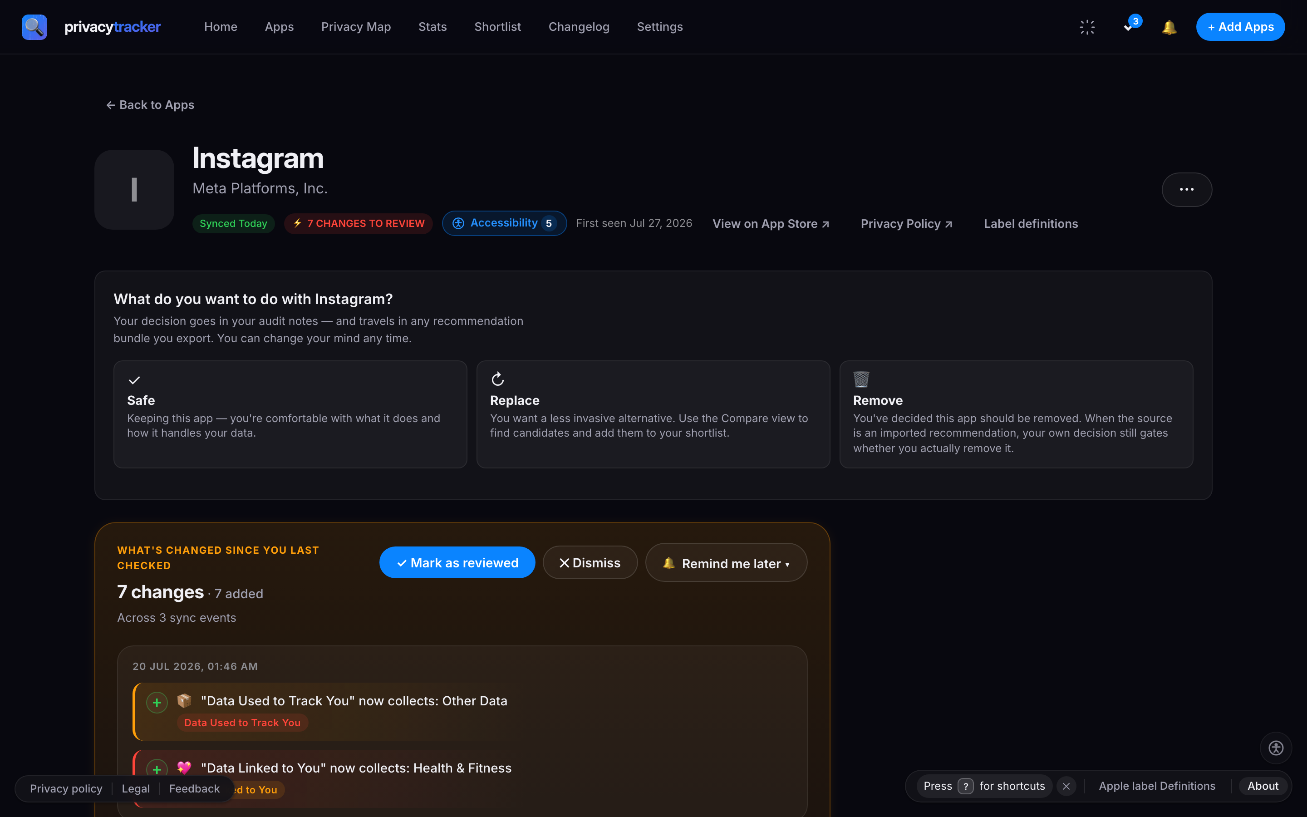Open the Stats navigation item
The height and width of the screenshot is (817, 1307).
[x=432, y=27]
